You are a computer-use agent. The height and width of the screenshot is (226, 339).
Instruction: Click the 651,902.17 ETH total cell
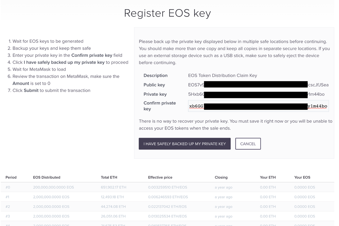click(x=113, y=187)
